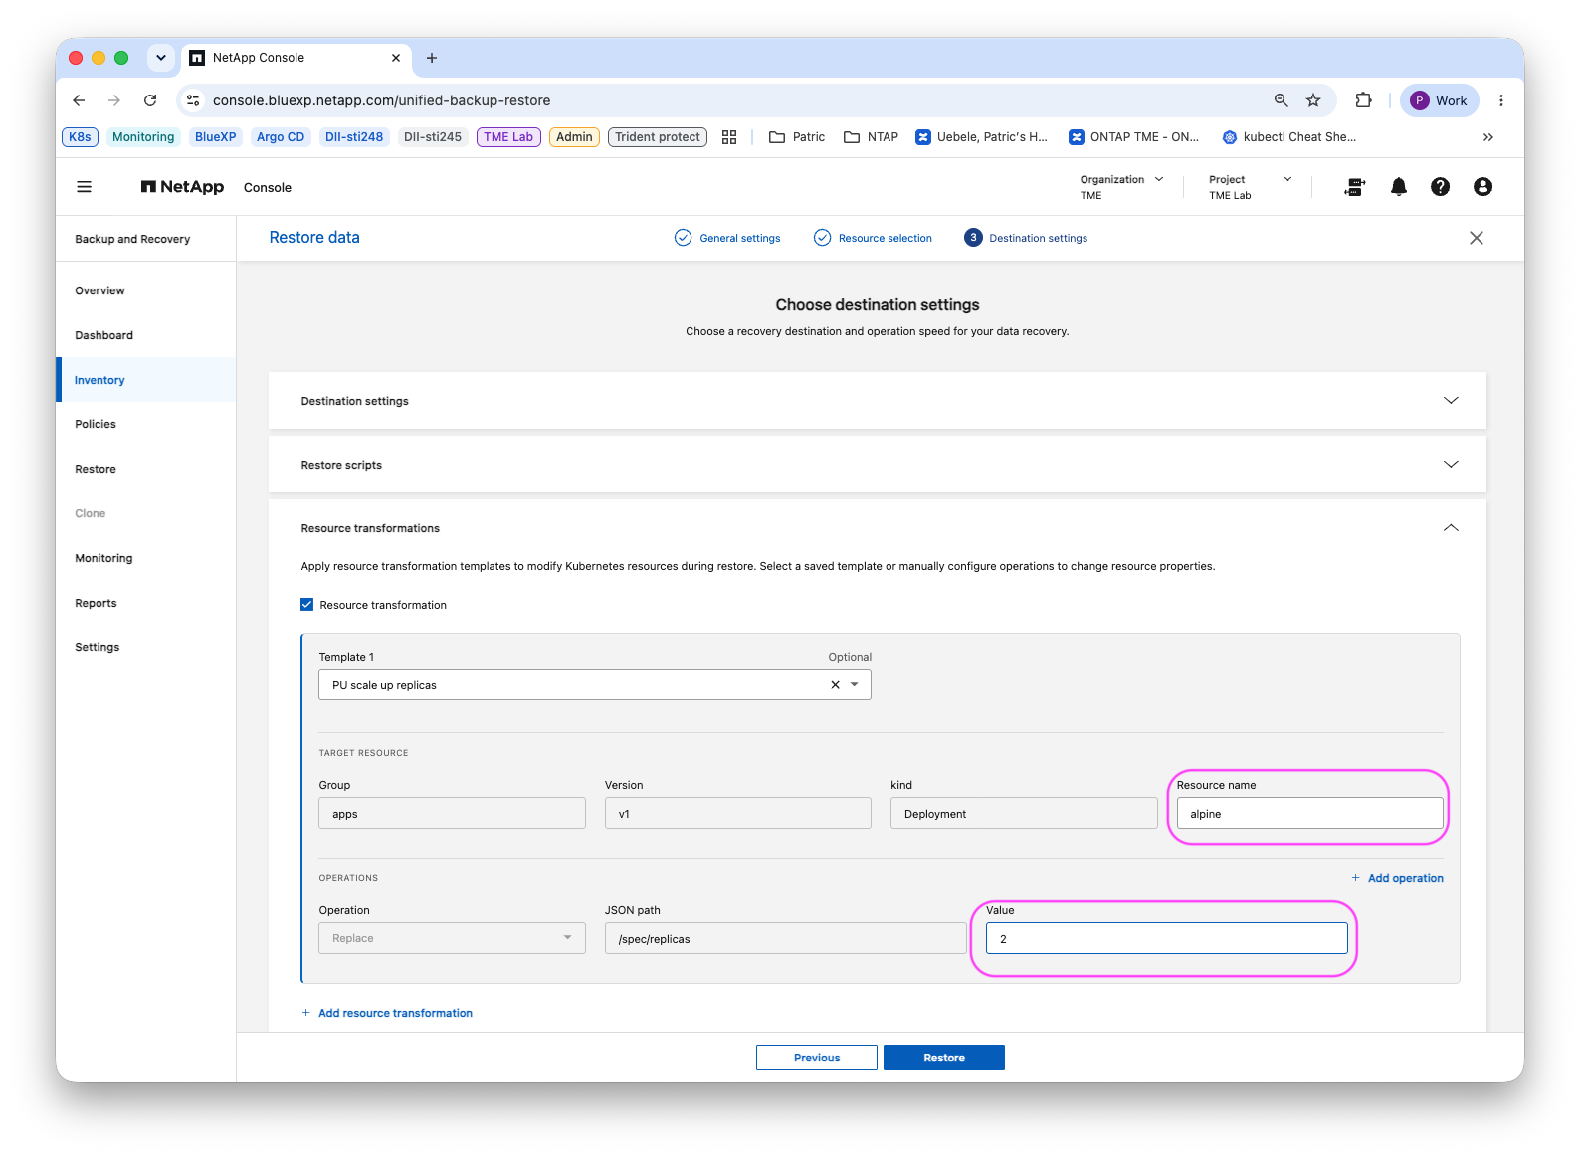Go to the General settings step
Screen dimensions: 1580x1156
(728, 238)
